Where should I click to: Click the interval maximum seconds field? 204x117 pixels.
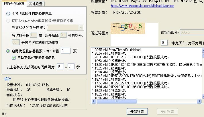coord(71,66)
